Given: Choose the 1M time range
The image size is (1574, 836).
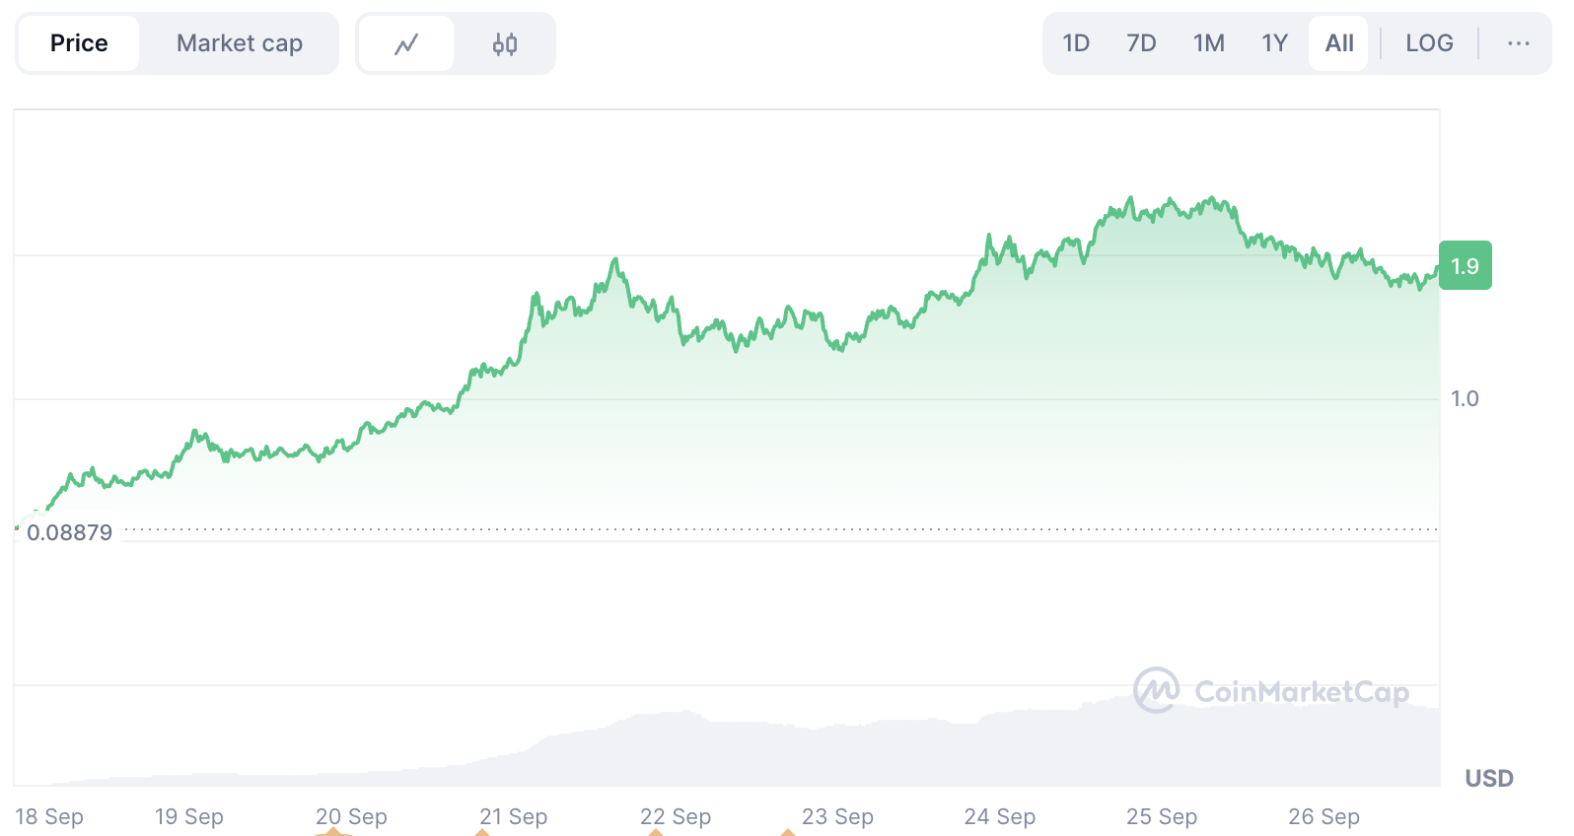Looking at the screenshot, I should pos(1208,43).
